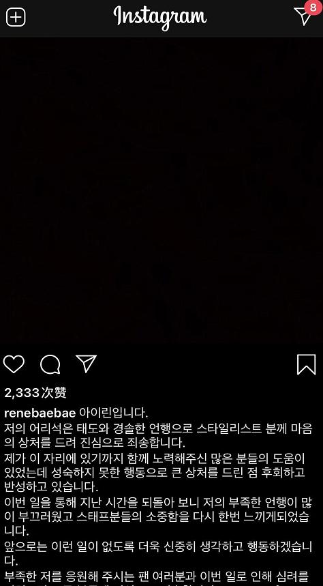
Task: Open direct messages paper plane icon
Action: [x=303, y=16]
